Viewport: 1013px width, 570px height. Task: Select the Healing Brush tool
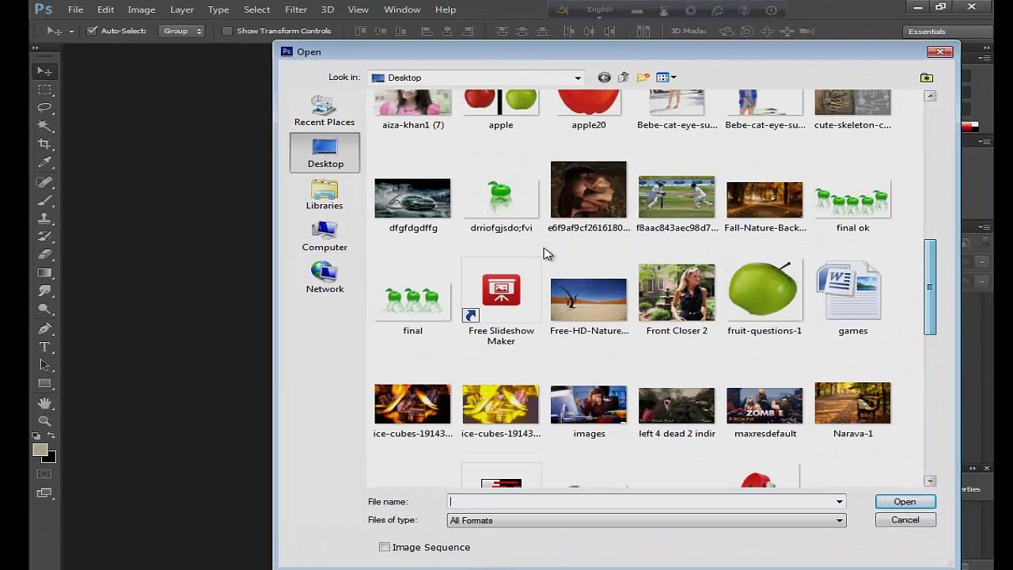[45, 181]
